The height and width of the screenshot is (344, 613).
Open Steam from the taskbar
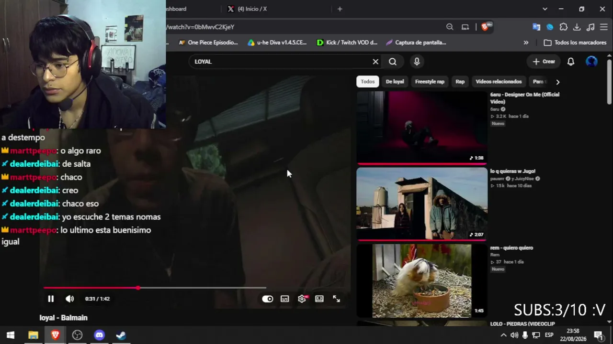121,335
